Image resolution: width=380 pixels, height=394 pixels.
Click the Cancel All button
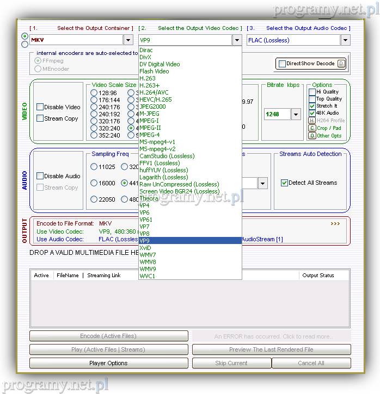(x=311, y=363)
